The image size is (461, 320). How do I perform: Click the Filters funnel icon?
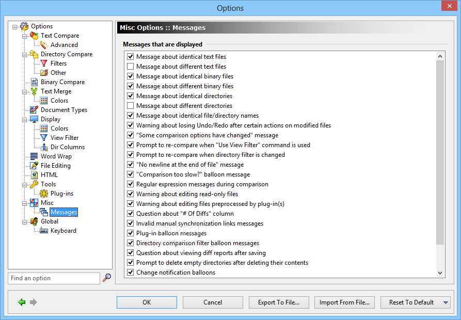[x=44, y=63]
